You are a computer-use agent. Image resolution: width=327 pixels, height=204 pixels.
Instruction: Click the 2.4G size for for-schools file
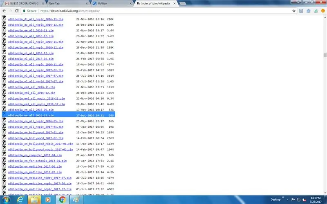point(110,161)
